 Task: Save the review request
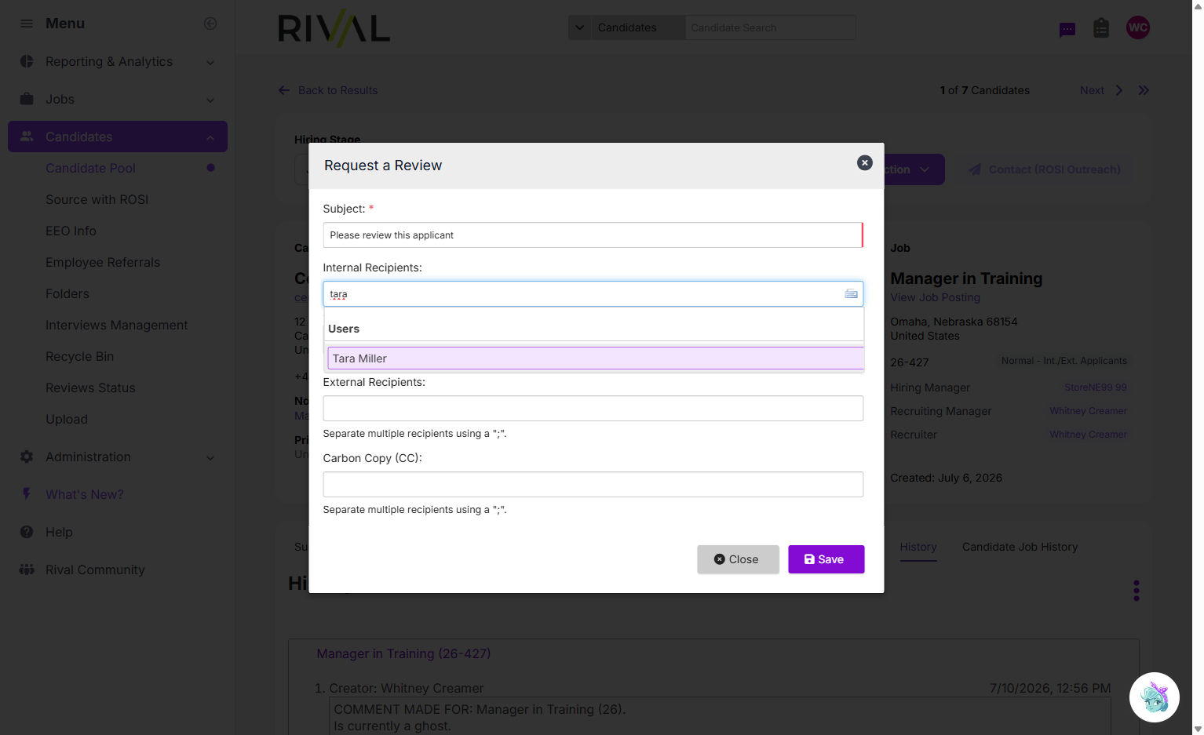point(826,559)
